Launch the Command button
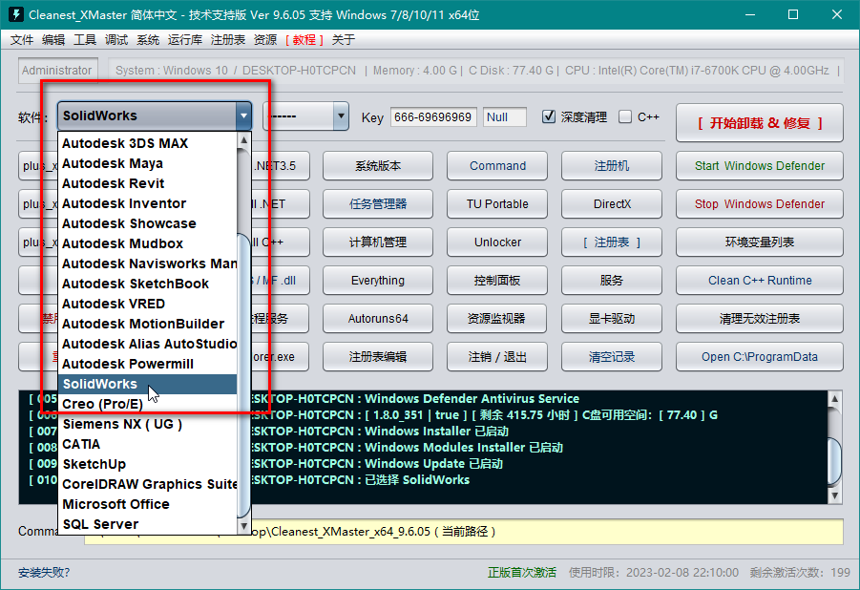Image resolution: width=860 pixels, height=590 pixels. (497, 166)
